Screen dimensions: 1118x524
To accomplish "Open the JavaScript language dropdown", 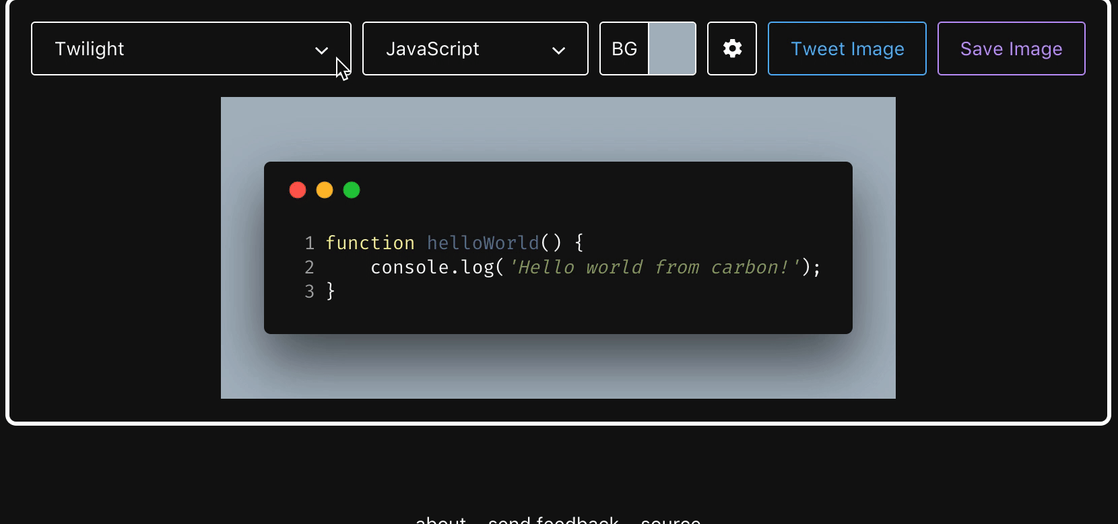I will click(x=475, y=48).
